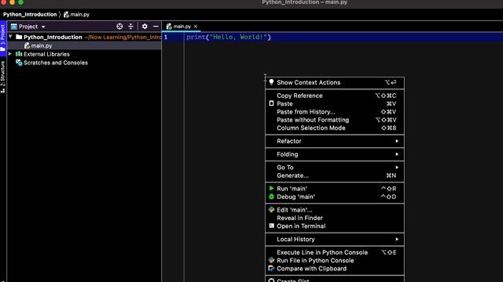
Task: Choose Compare with Clipboard
Action: coord(335,269)
